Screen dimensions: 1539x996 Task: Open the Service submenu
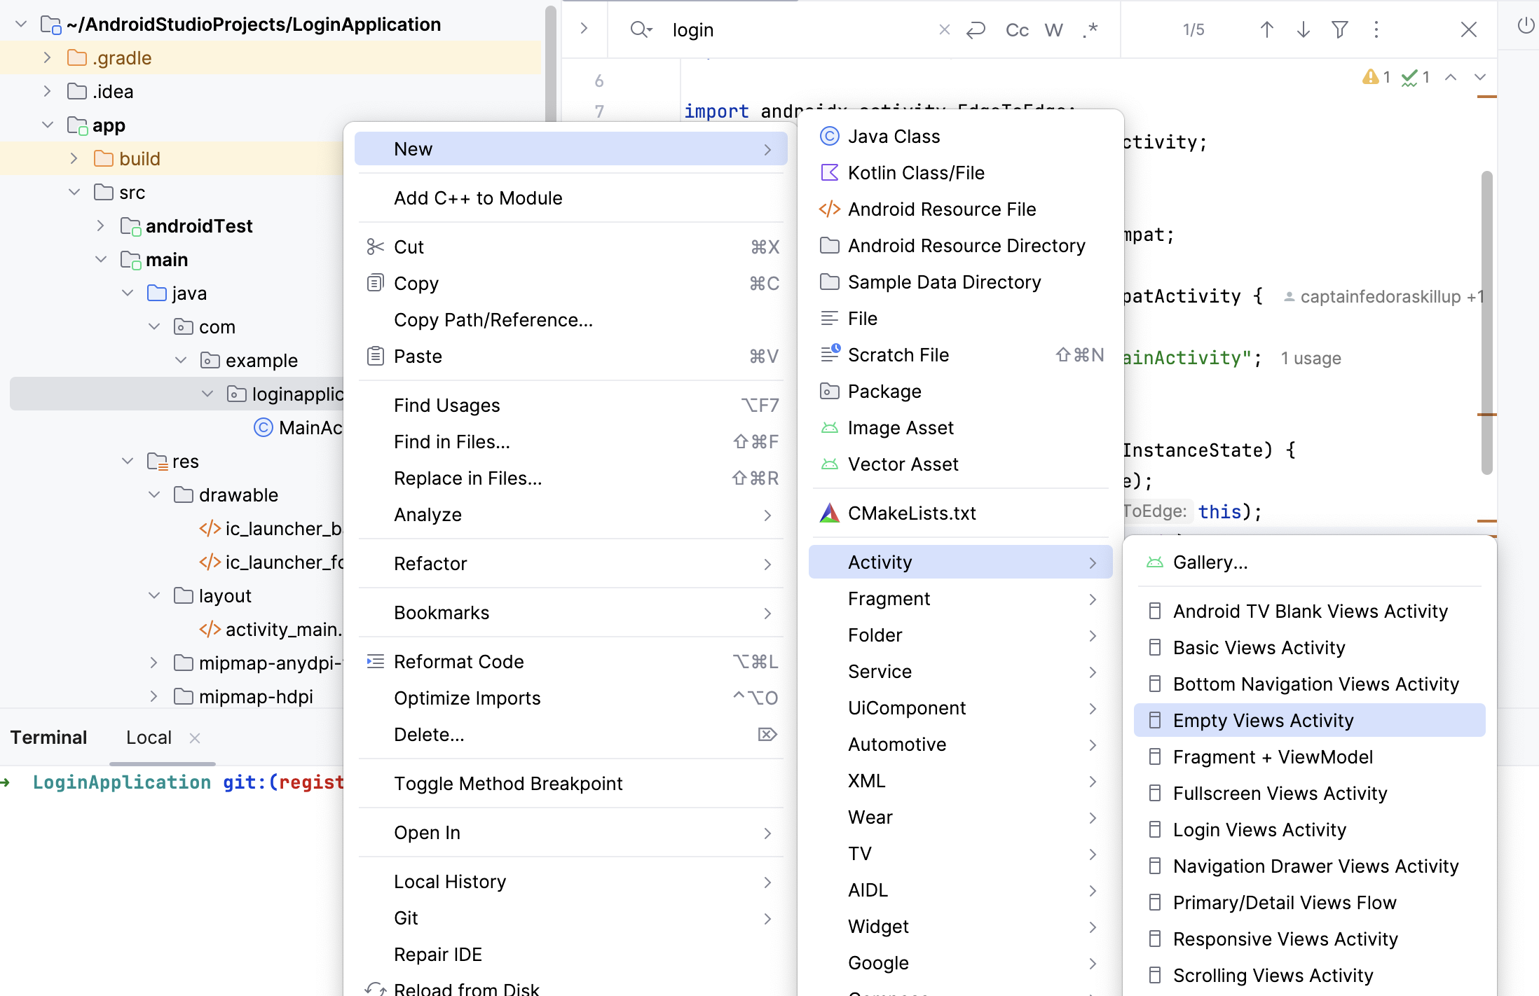point(961,671)
